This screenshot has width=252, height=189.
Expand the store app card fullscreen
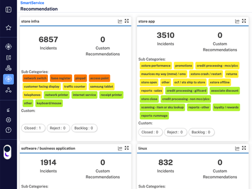[x=244, y=21]
